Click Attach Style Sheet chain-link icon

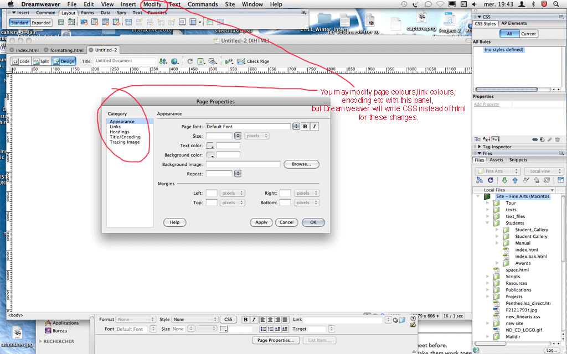pyautogui.click(x=535, y=139)
